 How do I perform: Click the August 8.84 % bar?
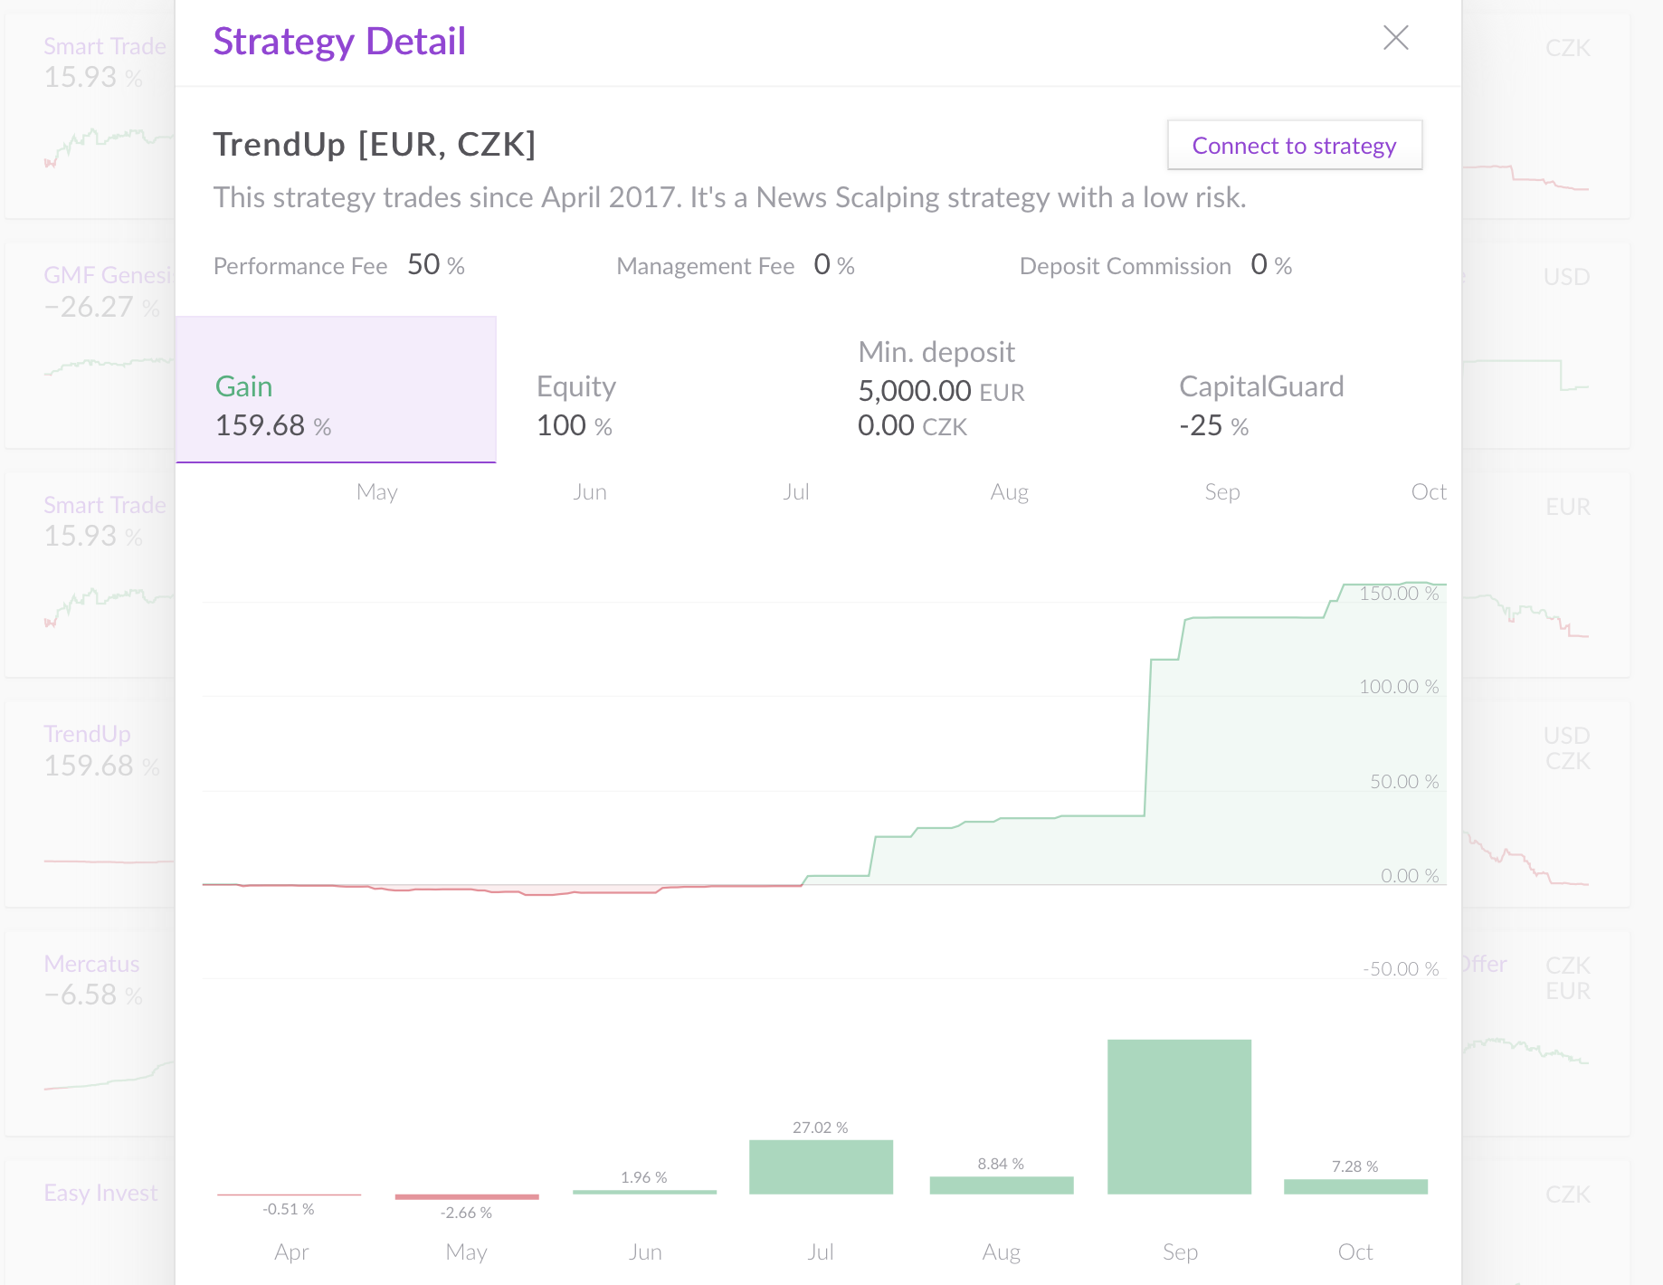(x=1002, y=1185)
